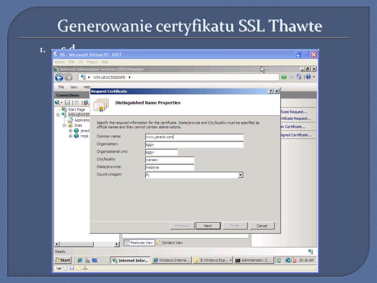The width and height of the screenshot is (377, 283).
Task: Click the Previous button in the dialog
Action: point(182,226)
